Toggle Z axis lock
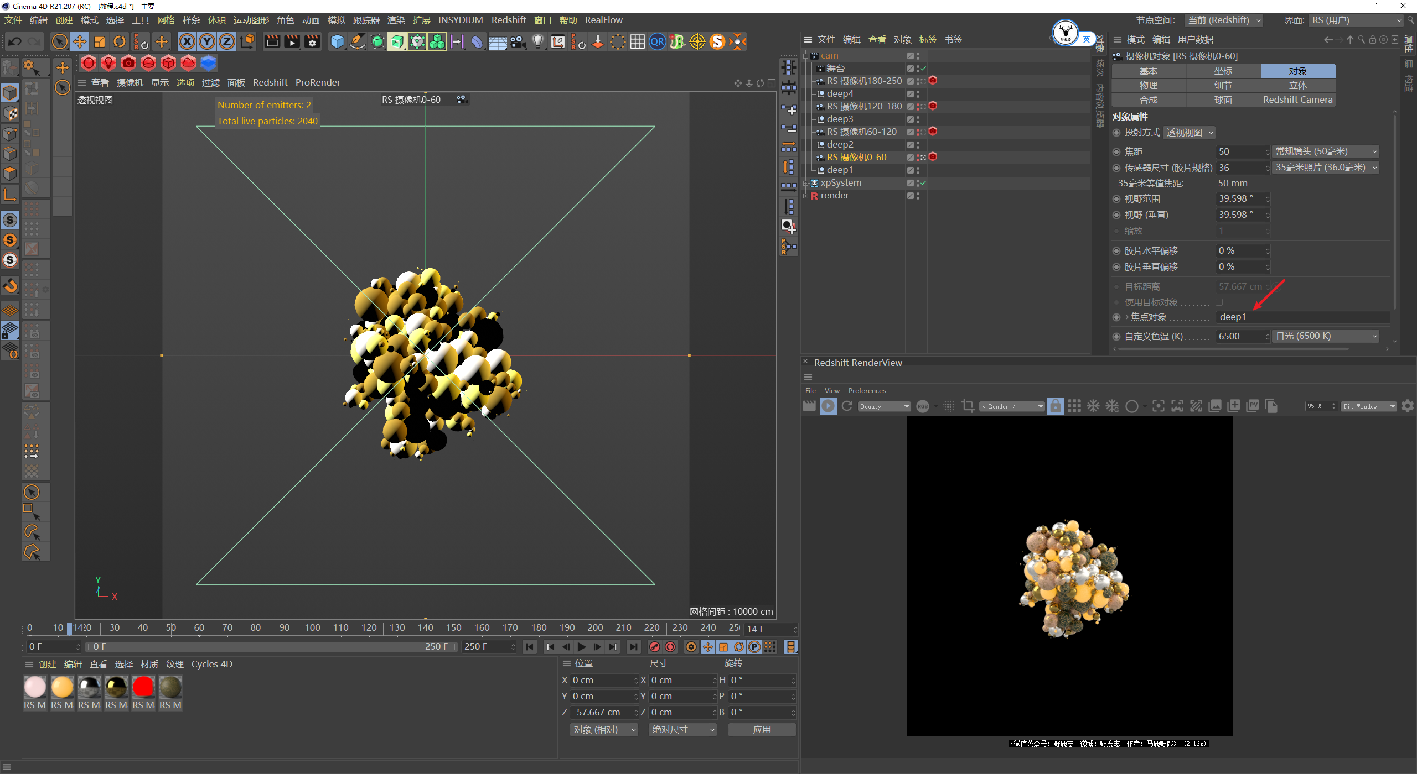This screenshot has width=1417, height=774. click(x=227, y=41)
